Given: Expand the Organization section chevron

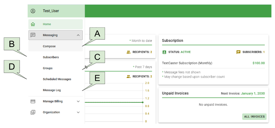Looking at the screenshot, I should point(78,112).
